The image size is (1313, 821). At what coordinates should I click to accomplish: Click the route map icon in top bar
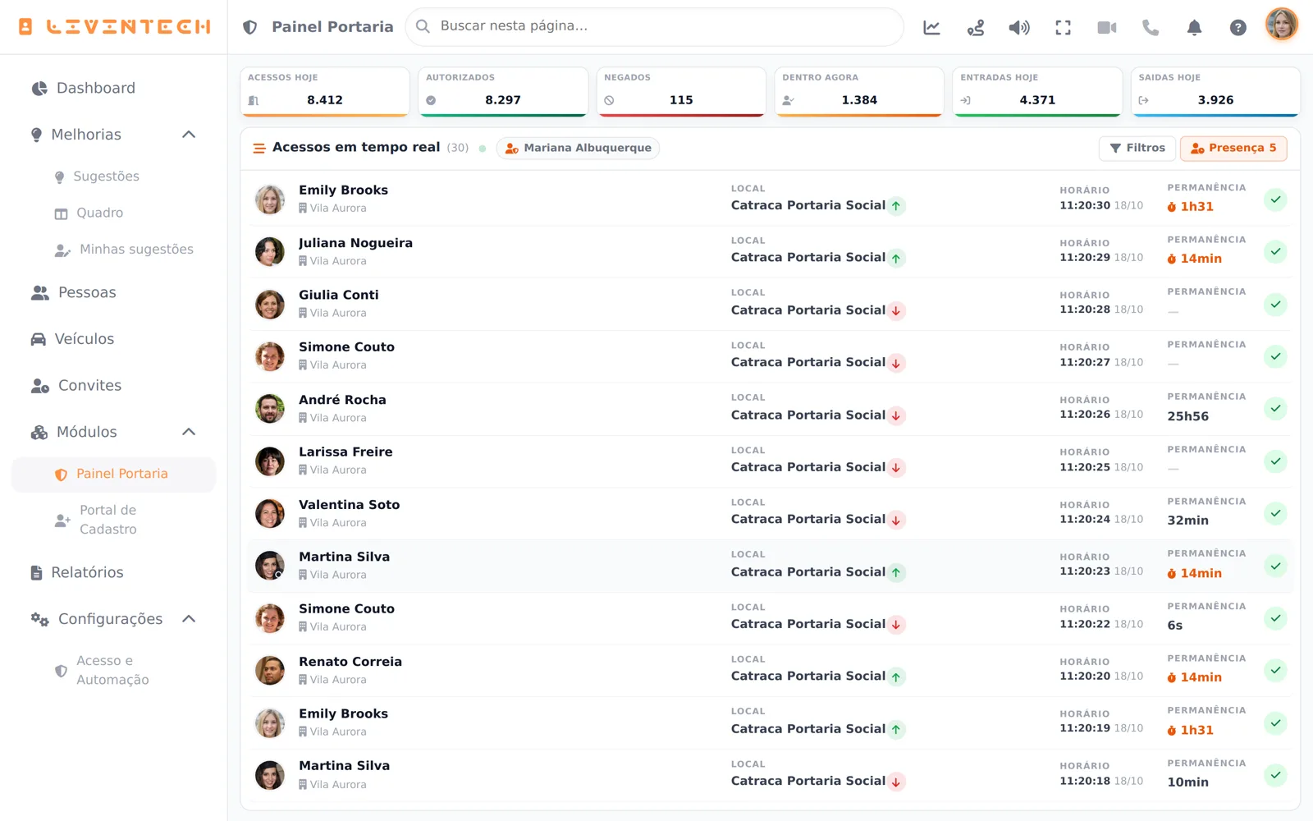(976, 28)
